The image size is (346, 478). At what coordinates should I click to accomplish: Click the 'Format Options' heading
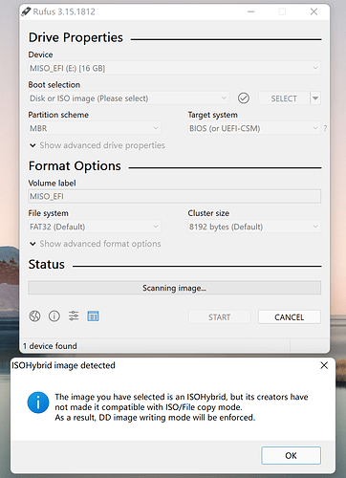tap(75, 166)
